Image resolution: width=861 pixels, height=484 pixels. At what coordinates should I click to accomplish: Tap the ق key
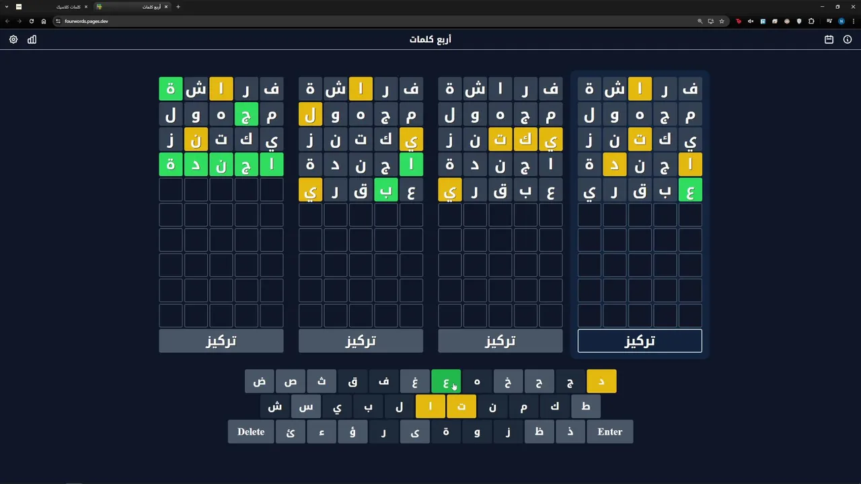point(353,382)
